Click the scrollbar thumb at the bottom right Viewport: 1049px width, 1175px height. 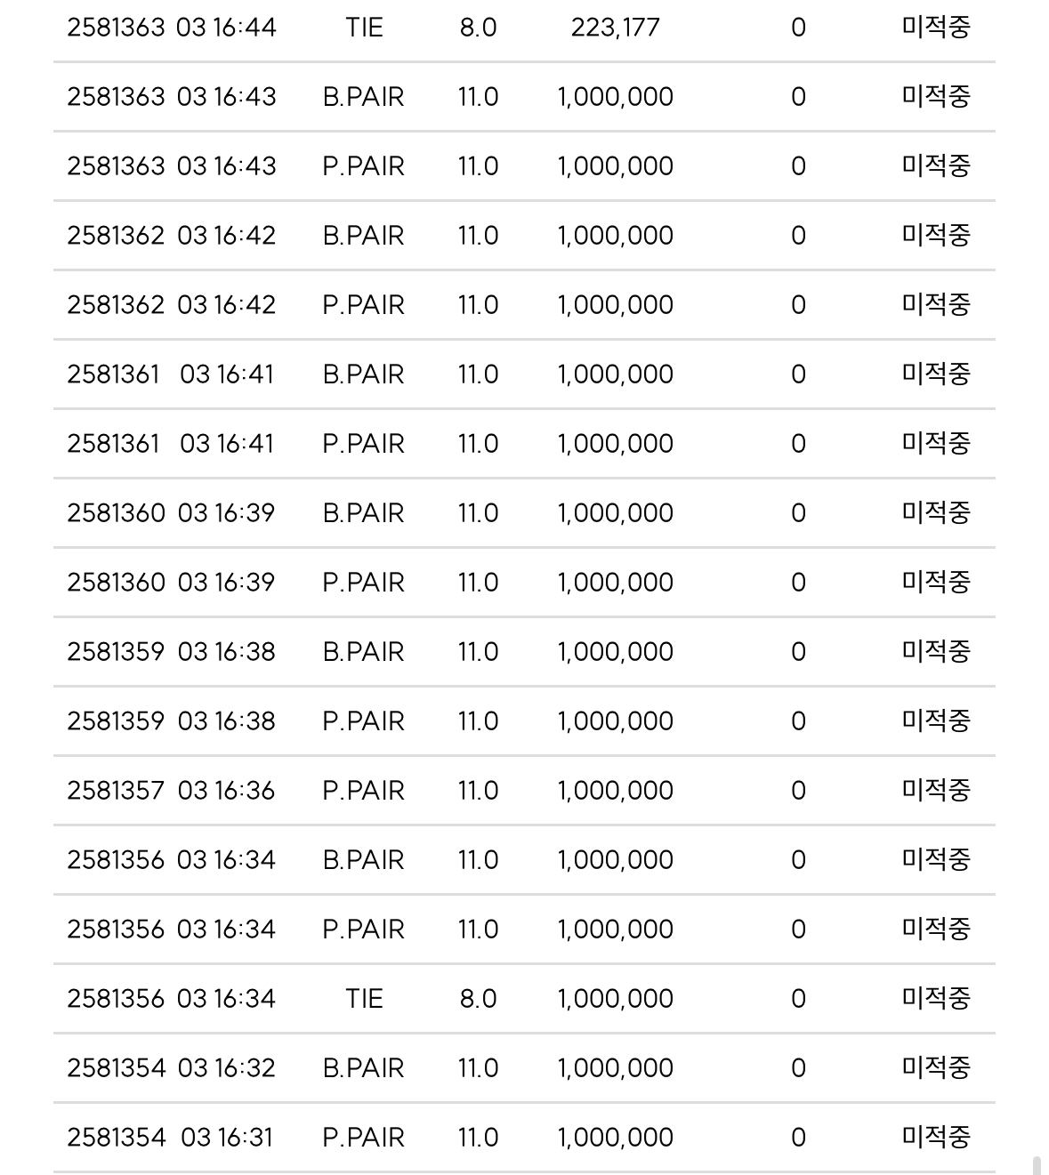click(x=1037, y=1165)
